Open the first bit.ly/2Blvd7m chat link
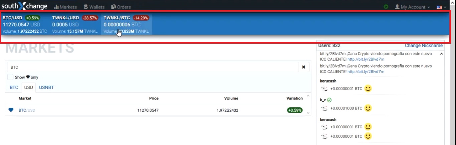This screenshot has height=145, width=456. coord(366,59)
